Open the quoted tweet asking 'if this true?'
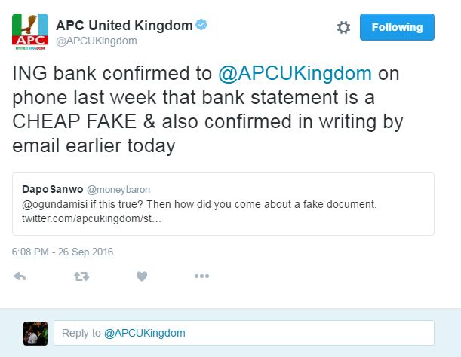 click(x=302, y=209)
